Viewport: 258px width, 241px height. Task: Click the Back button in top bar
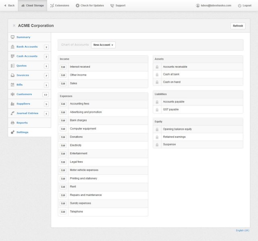9,6
